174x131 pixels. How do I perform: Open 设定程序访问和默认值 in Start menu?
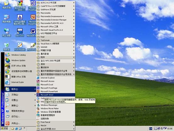pyautogui.click(x=20, y=71)
